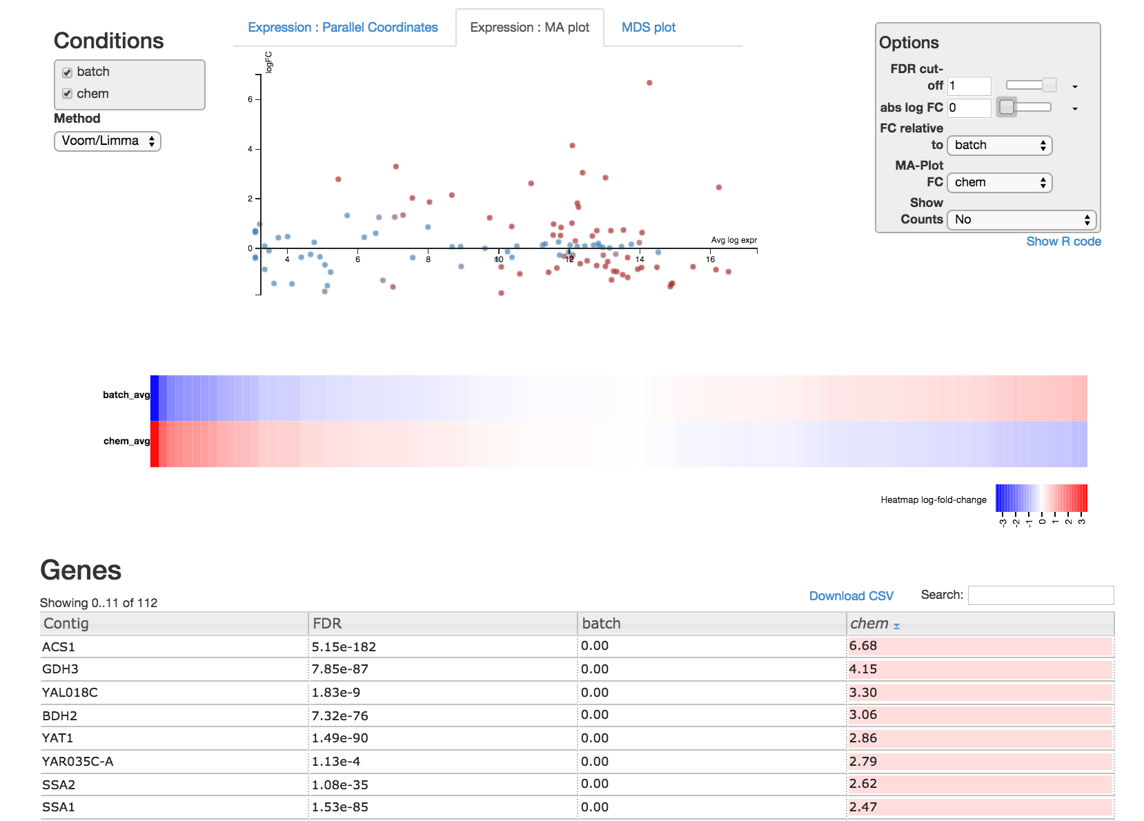Click the abs log FC slider handle
Screen dimensions: 1144x821
(1007, 107)
